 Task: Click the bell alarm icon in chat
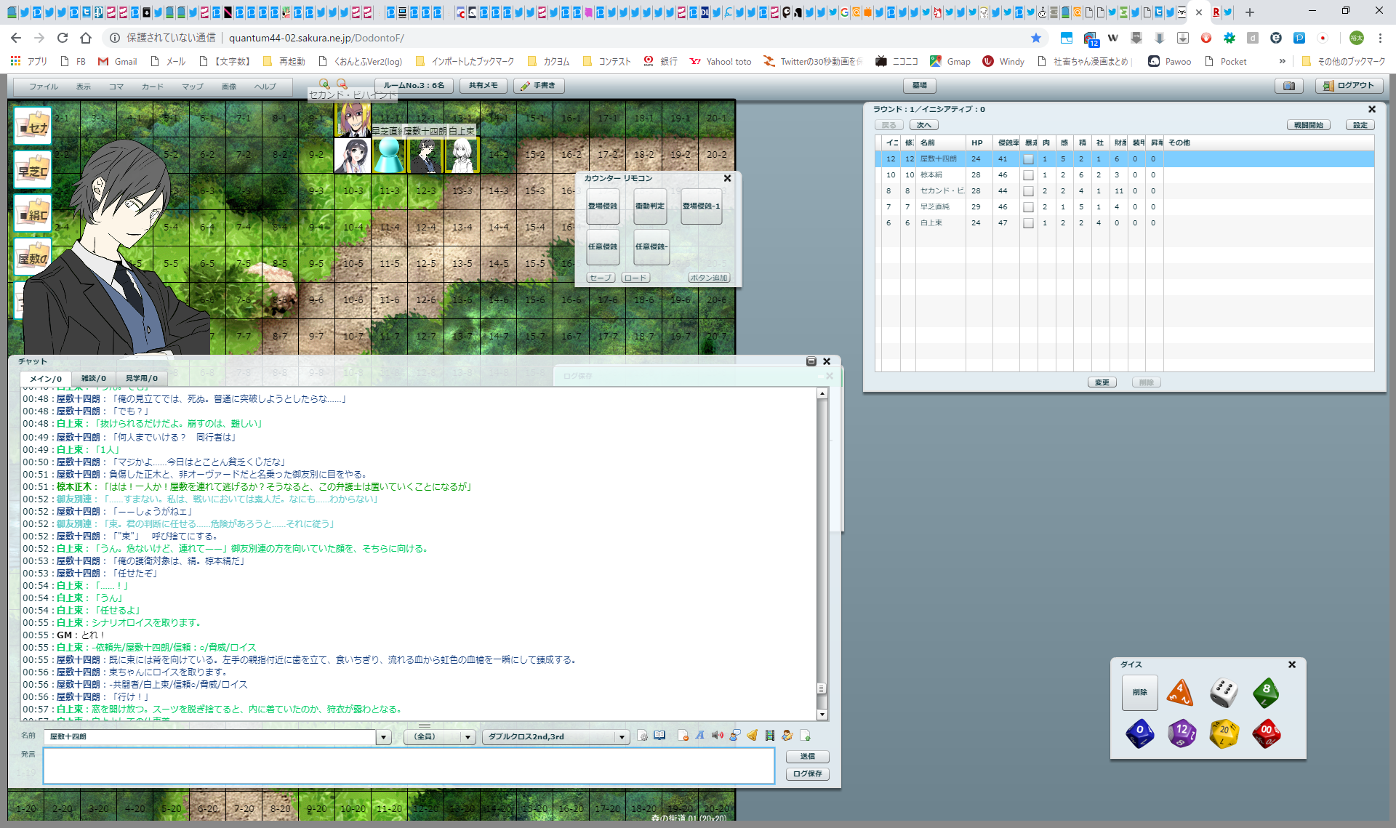(753, 736)
